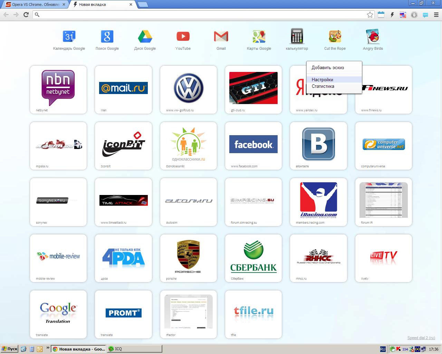The height and width of the screenshot is (354, 442).
Task: Launch Angry Birds app
Action: (x=373, y=37)
